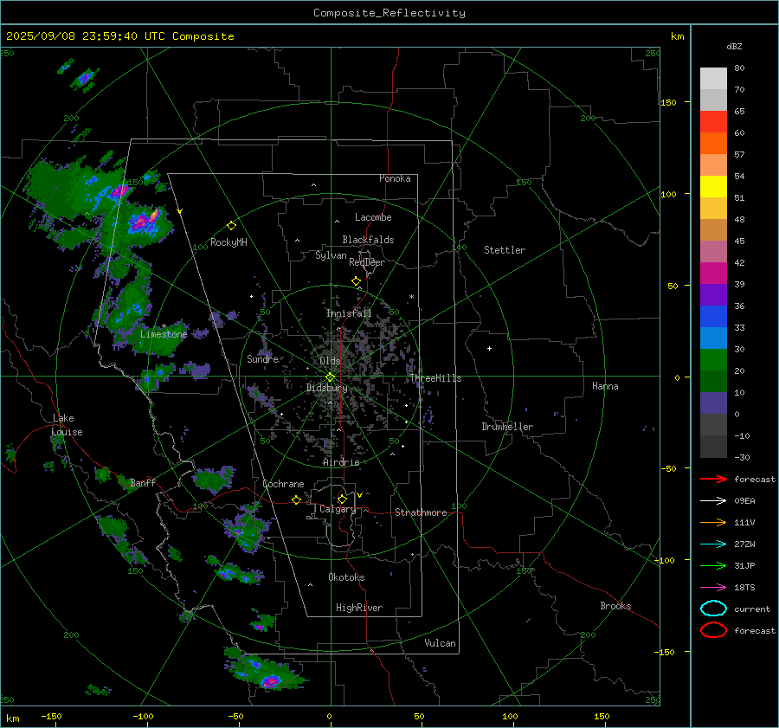Click the Brooks label
779x728 pixels.
tap(615, 606)
